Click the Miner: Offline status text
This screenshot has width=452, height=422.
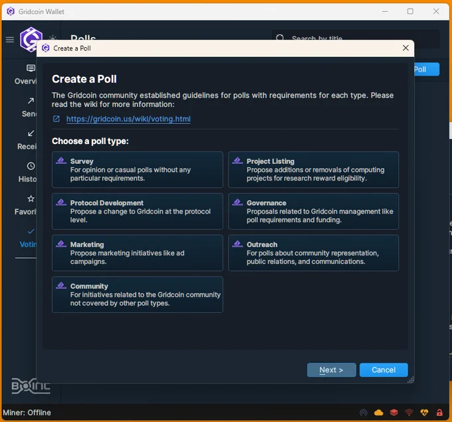coord(27,413)
